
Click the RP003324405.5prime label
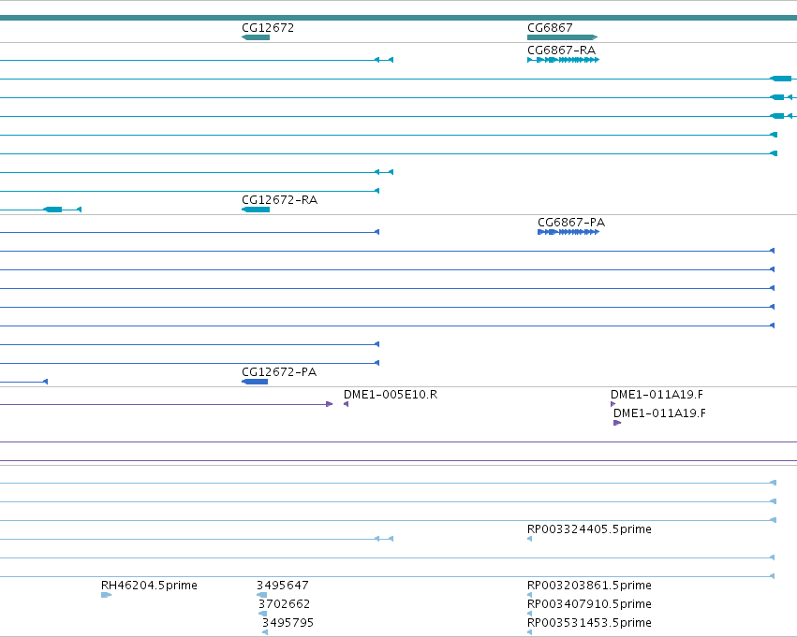coord(590,528)
